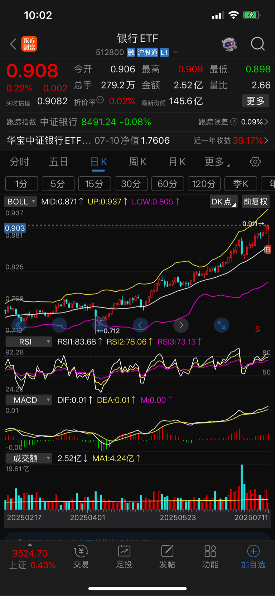Screen dimensions: 275x596
Task: Tap the red B buy marker
Action: coord(267,249)
